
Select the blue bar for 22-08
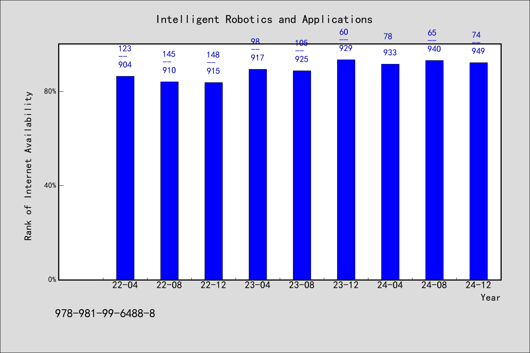pyautogui.click(x=169, y=181)
